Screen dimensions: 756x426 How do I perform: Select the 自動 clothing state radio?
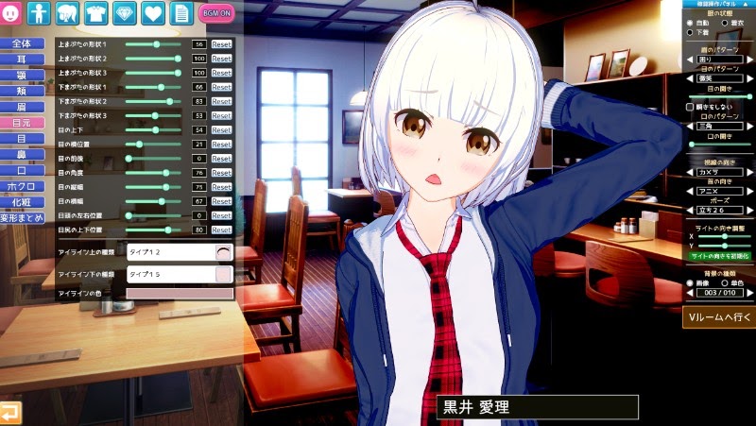(690, 23)
